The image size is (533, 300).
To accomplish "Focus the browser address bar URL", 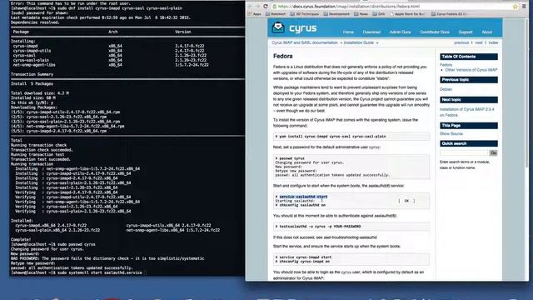I will click(x=348, y=7).
